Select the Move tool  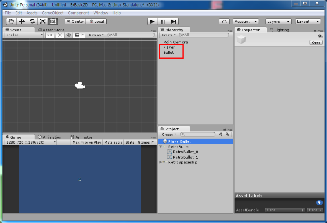(22, 22)
